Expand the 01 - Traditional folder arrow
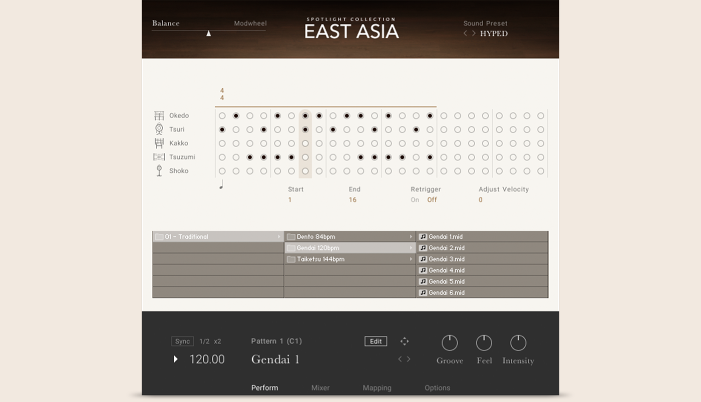The width and height of the screenshot is (701, 402). [x=279, y=236]
